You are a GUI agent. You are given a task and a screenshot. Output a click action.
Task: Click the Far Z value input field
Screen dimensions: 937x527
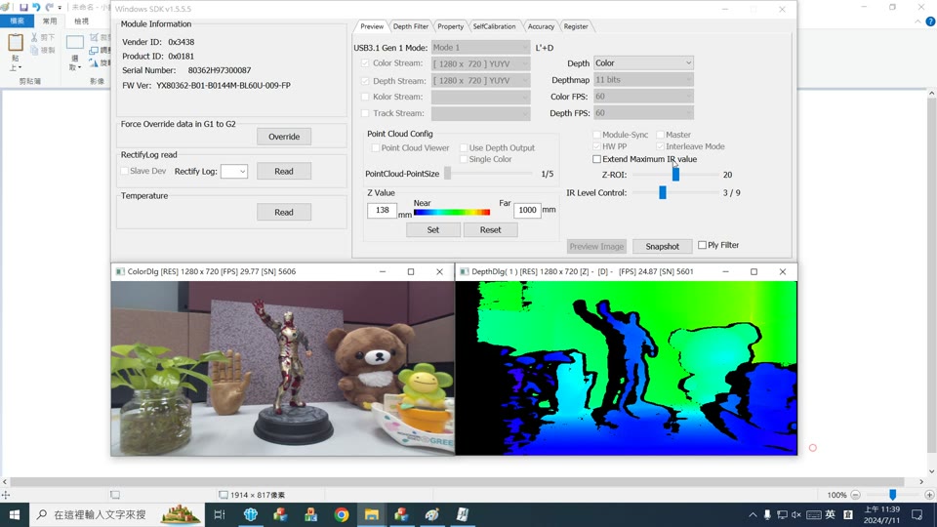pos(527,210)
